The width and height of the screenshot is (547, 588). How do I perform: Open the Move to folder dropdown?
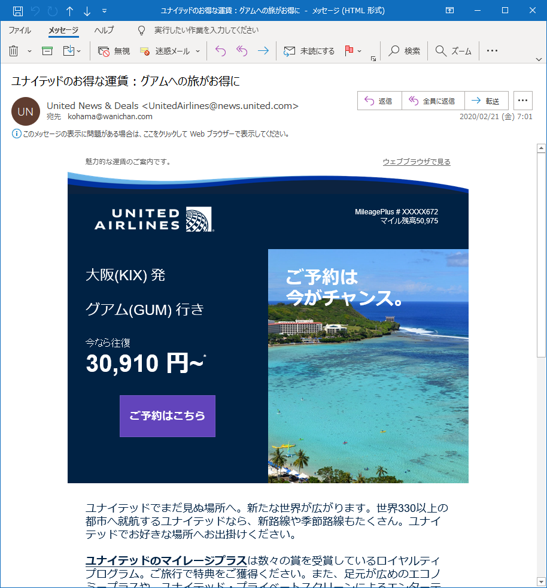tap(72, 51)
